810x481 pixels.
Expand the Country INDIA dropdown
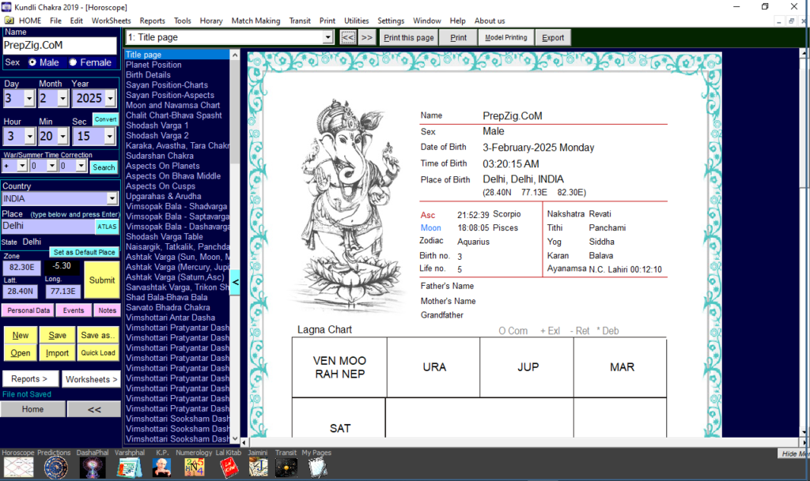coord(112,198)
